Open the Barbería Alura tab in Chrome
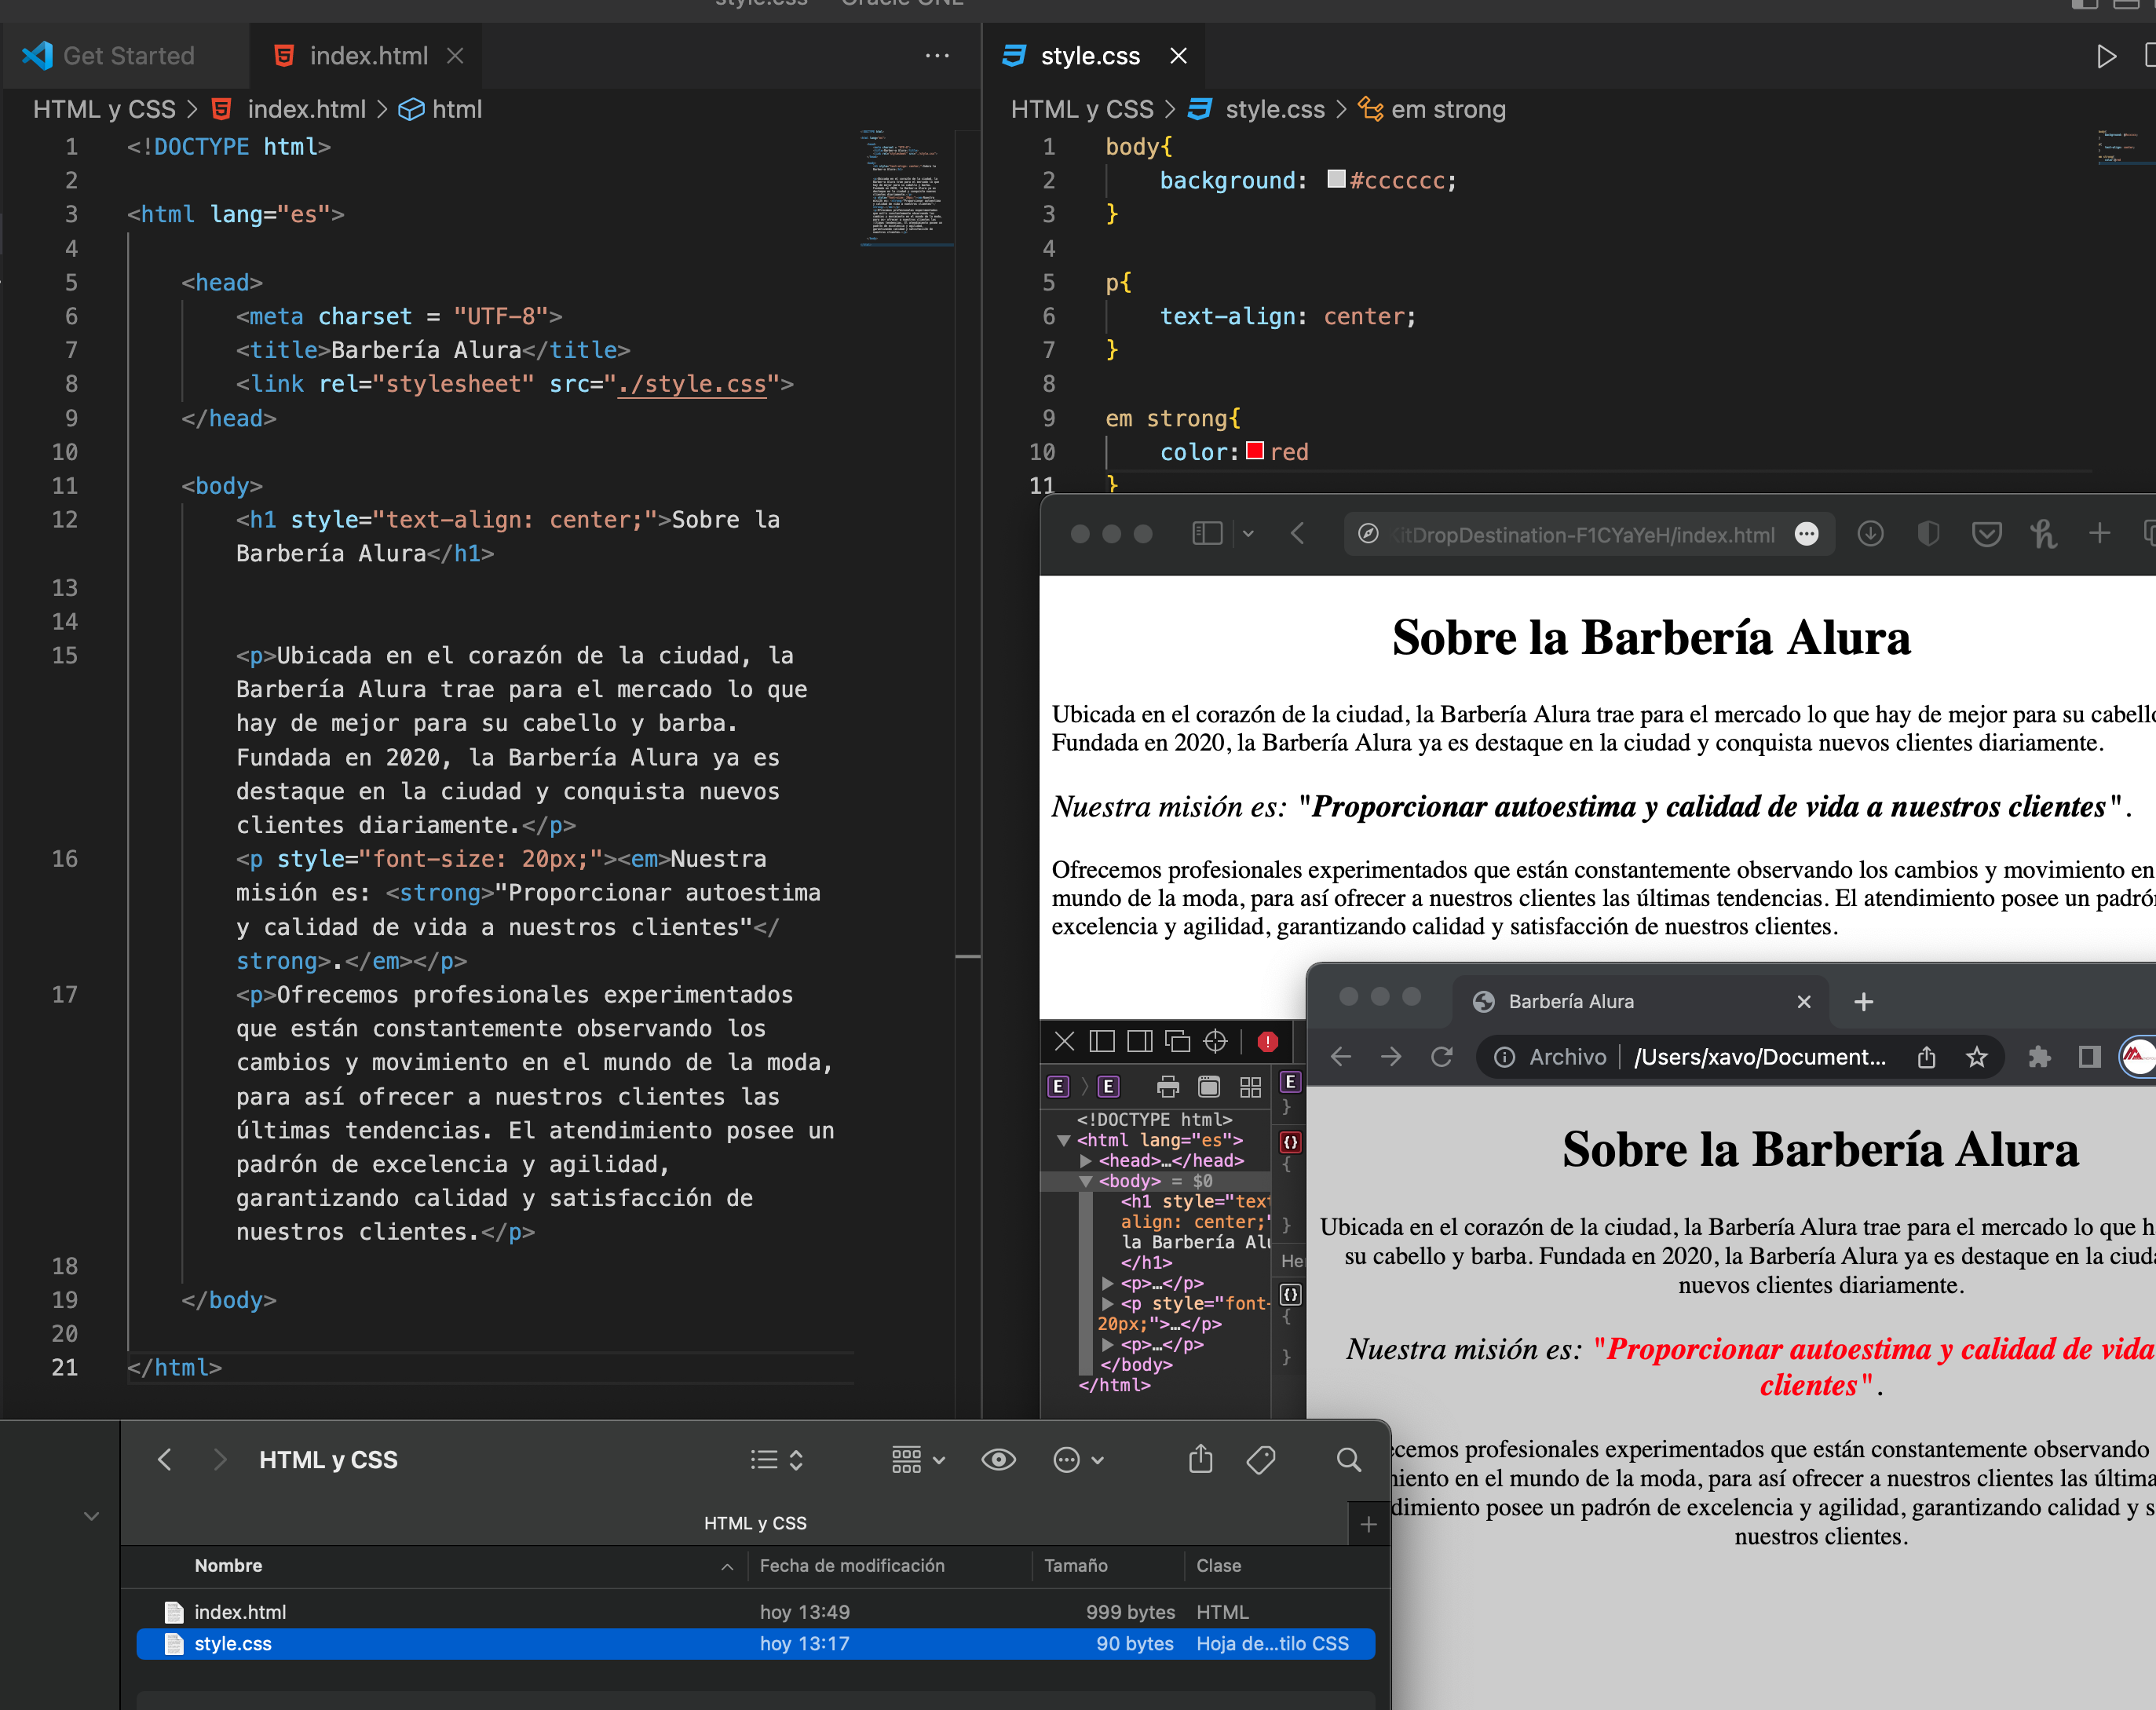The width and height of the screenshot is (2156, 1710). pos(1640,1001)
